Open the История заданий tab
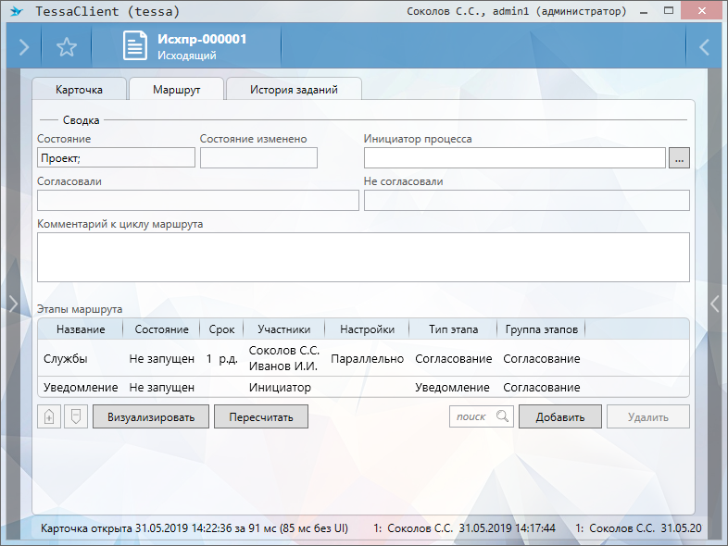The width and height of the screenshot is (728, 546). tap(294, 90)
